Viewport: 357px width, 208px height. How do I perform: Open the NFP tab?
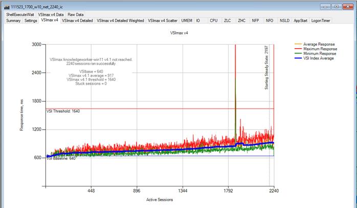tap(255, 20)
